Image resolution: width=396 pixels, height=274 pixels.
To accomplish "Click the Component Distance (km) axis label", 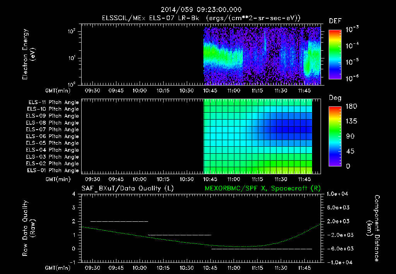I will pos(373,228).
